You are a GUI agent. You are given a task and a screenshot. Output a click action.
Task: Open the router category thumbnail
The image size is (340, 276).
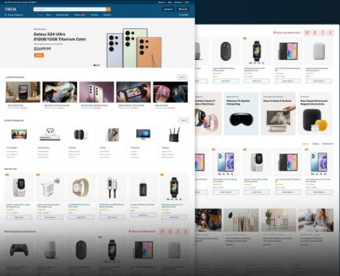pos(174,135)
